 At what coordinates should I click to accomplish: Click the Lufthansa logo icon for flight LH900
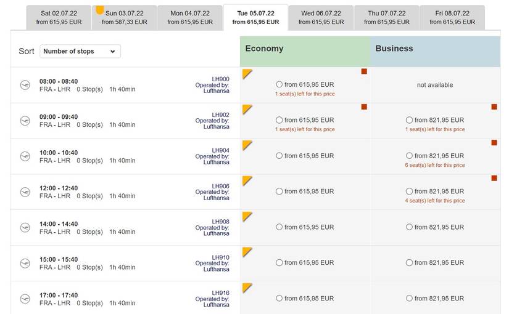[25, 85]
